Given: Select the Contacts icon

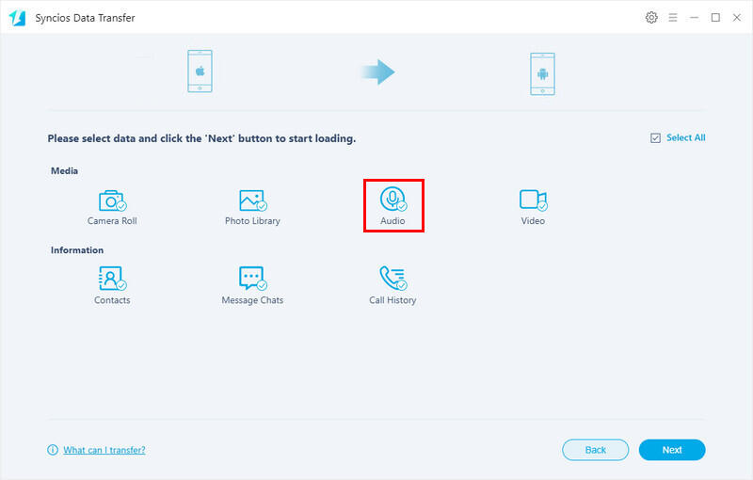Looking at the screenshot, I should pos(111,279).
